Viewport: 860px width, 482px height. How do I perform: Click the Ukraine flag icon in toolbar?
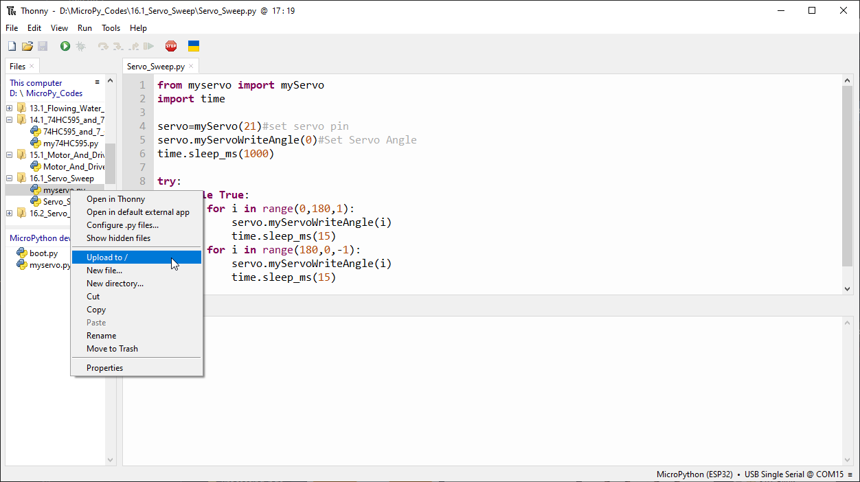(194, 46)
